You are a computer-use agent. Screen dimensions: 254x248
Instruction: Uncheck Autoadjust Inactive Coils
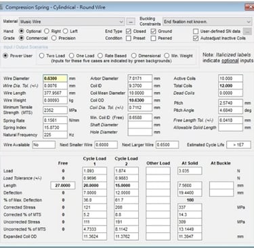[x=196, y=38]
